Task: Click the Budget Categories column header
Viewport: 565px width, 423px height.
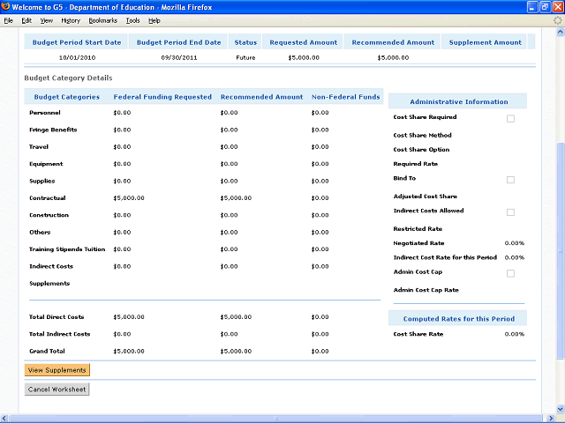Action: pyautogui.click(x=67, y=97)
